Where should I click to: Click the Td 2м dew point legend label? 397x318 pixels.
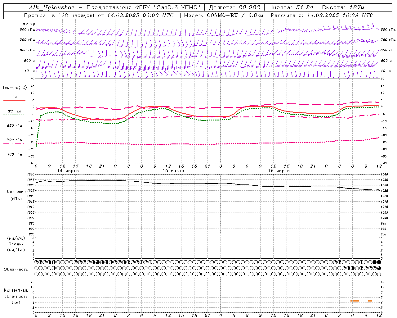tap(15, 111)
